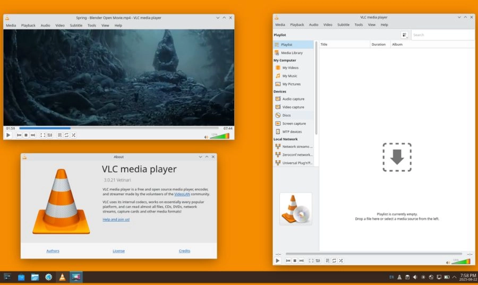Screen dimensions: 478x285
Task: Open the playlist view mode dropdown
Action: coord(405,35)
